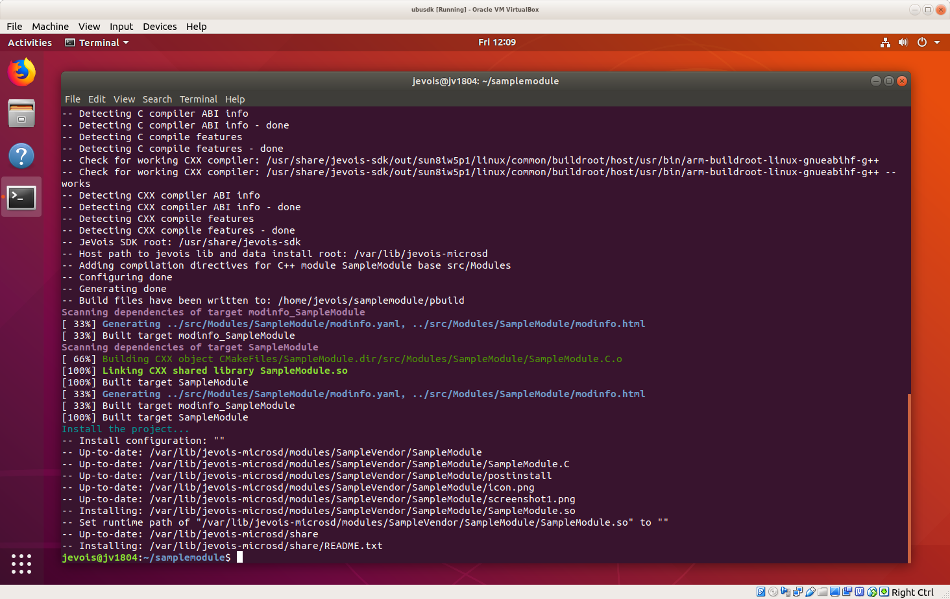Open the terminal window's File menu
Viewport: 950px width, 599px height.
point(73,99)
